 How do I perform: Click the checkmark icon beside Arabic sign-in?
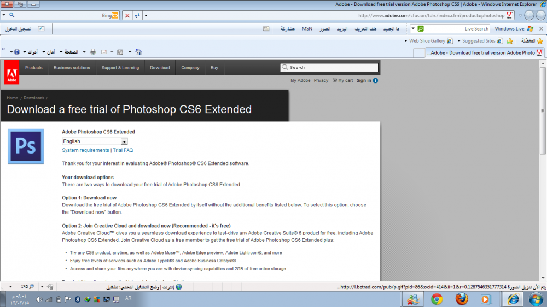coord(41,28)
